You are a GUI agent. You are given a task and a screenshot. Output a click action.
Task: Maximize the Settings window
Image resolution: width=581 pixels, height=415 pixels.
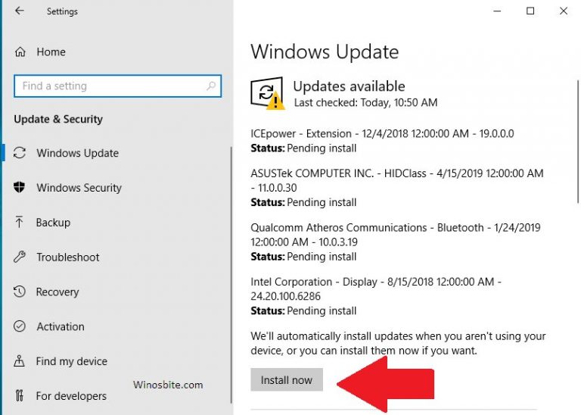pyautogui.click(x=530, y=11)
